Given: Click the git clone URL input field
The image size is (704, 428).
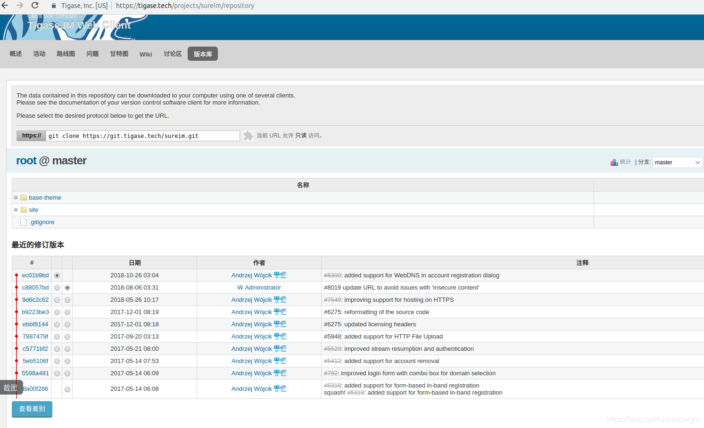Looking at the screenshot, I should coord(143,136).
